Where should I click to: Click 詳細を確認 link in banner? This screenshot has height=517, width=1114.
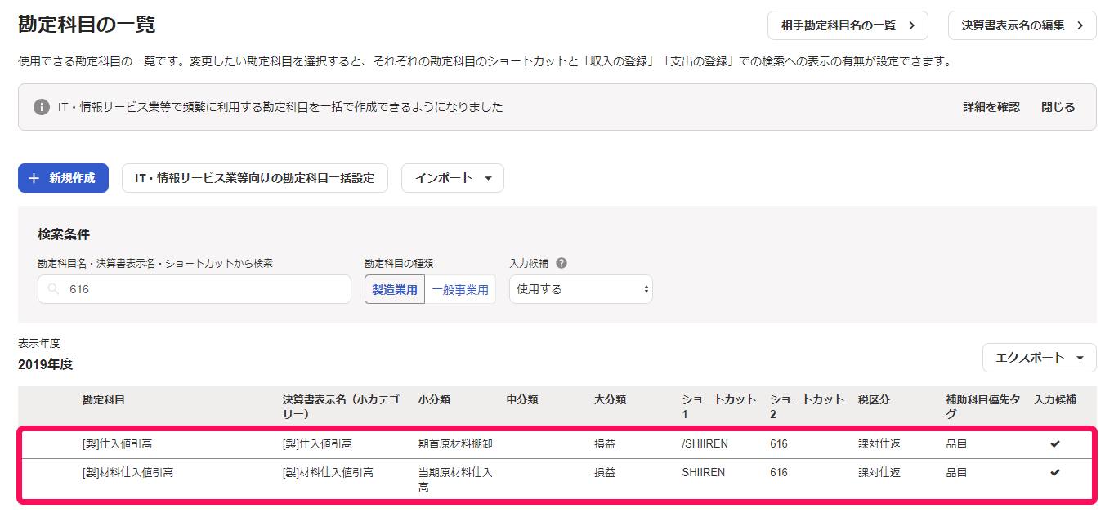[991, 107]
